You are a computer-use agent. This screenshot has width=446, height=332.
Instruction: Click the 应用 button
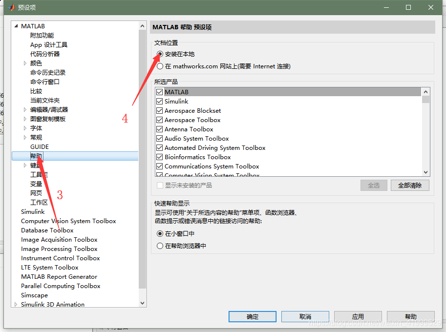[358, 317]
